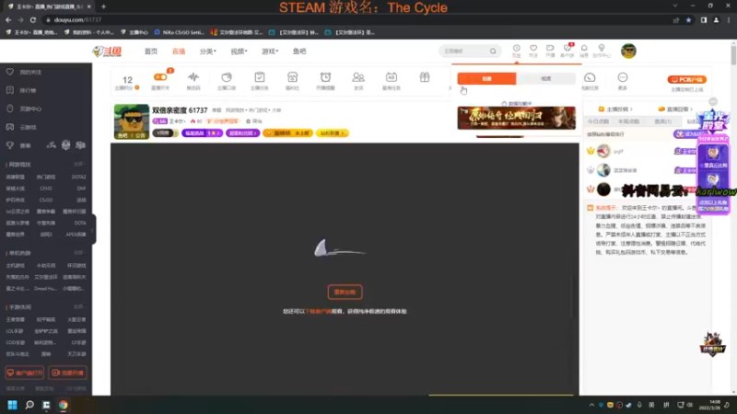Click room title 双倍亲密度 61737
737x414 pixels.
click(x=180, y=110)
